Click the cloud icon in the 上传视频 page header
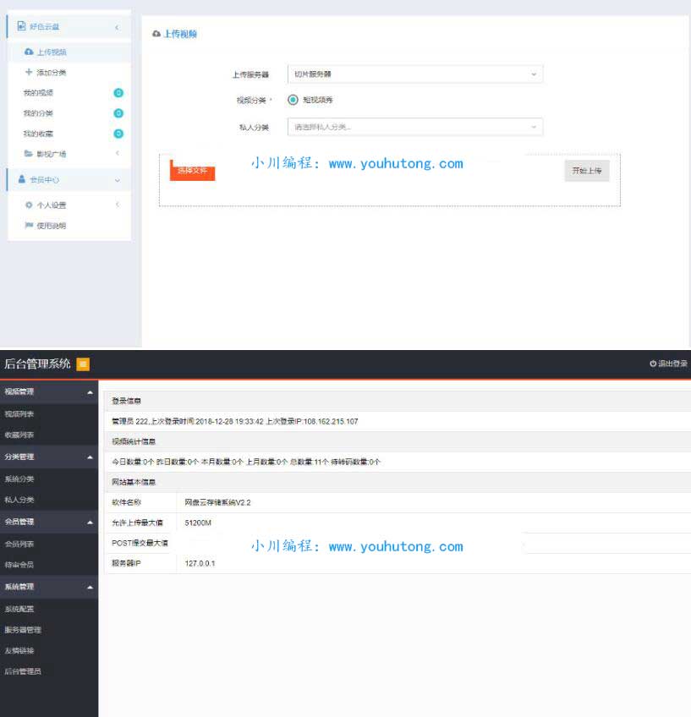 click(x=156, y=34)
